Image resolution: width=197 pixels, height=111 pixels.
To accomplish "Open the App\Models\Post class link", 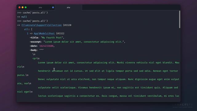I will (x=44, y=34).
